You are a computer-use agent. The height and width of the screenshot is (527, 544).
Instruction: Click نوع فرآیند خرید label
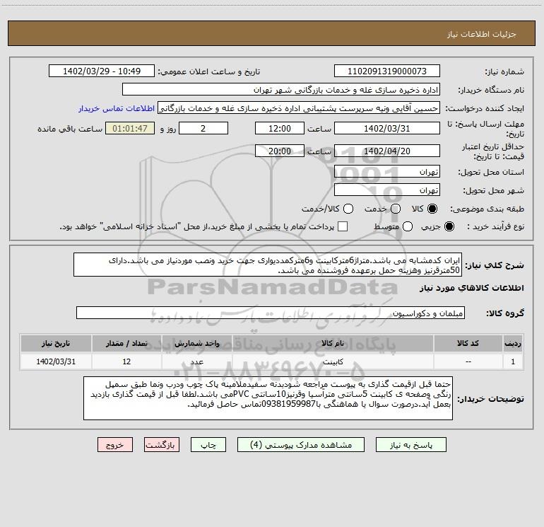(495, 226)
